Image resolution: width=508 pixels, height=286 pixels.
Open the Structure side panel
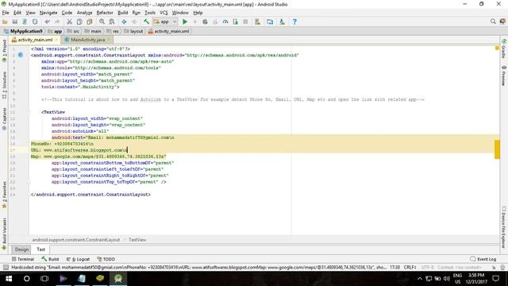[x=4, y=85]
